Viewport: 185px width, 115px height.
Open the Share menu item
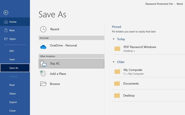(12, 94)
